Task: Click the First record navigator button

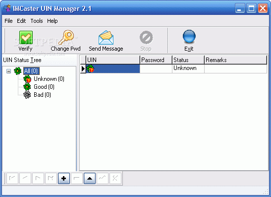Action: (12, 178)
